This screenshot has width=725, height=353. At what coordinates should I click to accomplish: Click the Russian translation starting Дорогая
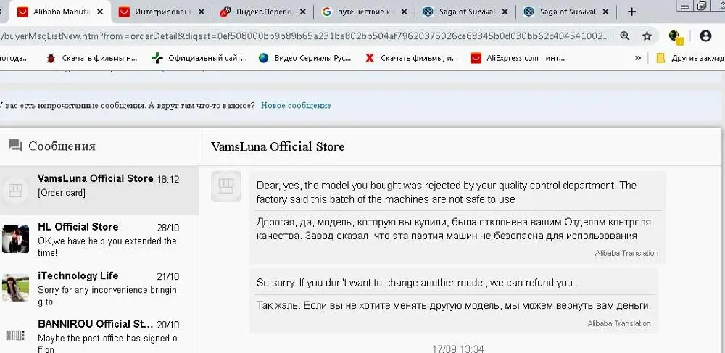coord(453,229)
